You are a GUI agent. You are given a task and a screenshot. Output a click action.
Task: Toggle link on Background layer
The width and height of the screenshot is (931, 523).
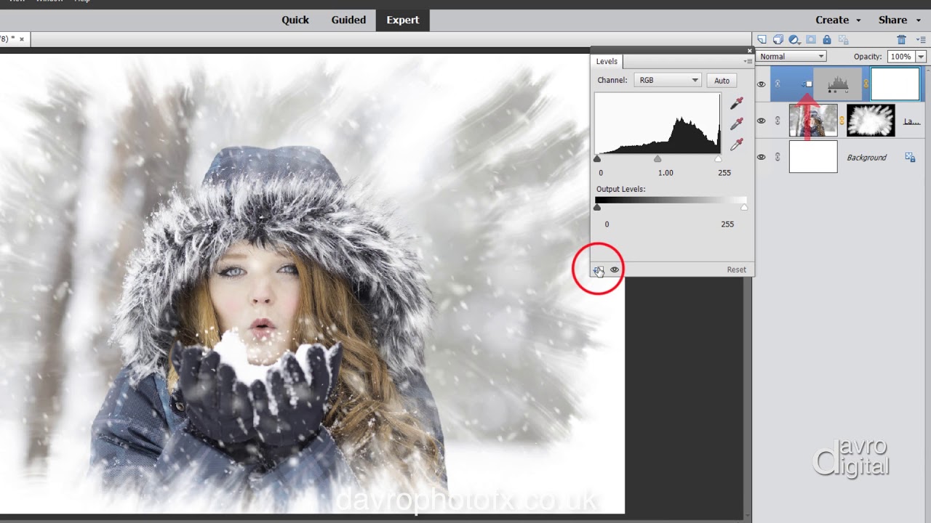coord(778,157)
